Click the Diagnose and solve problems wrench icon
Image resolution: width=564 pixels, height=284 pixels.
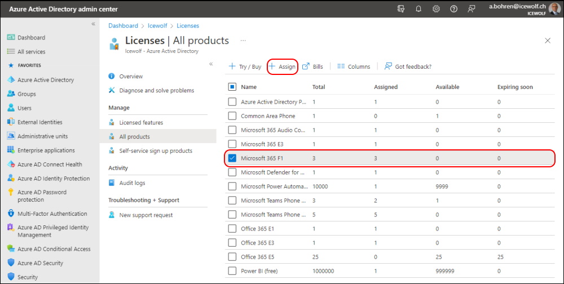point(112,90)
